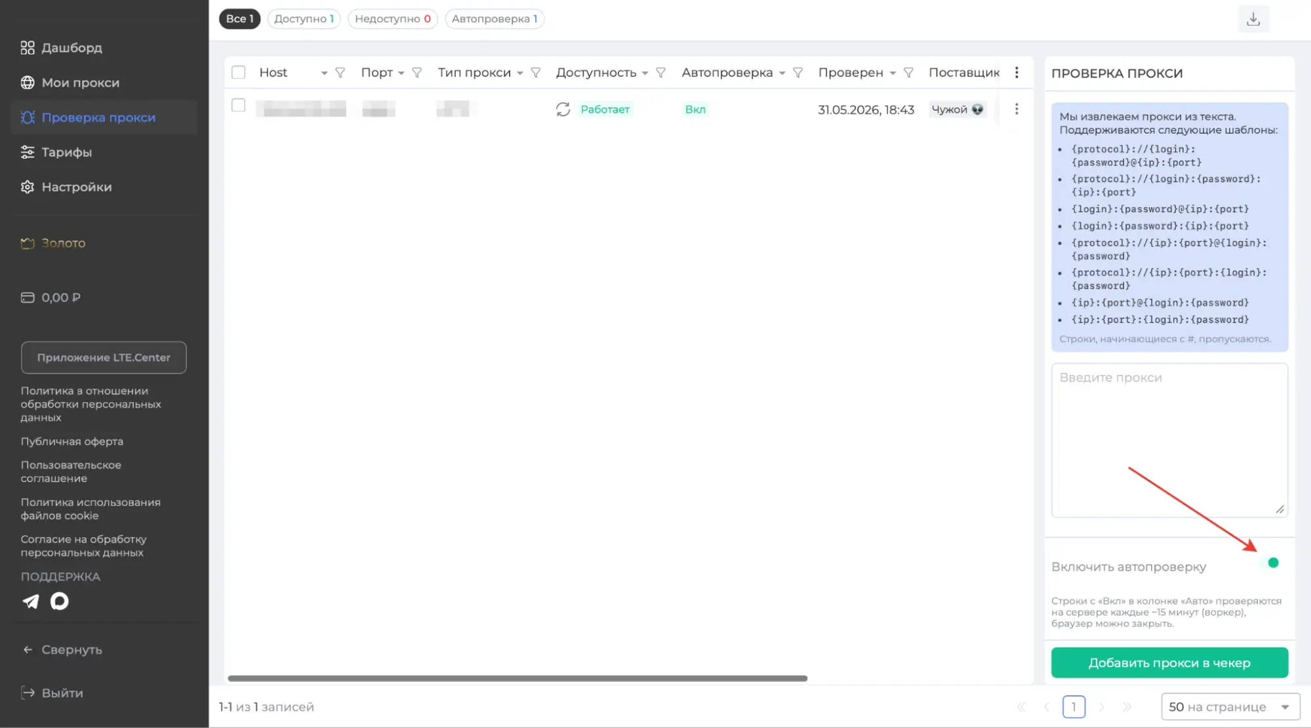
Task: Click the Поставщик column header
Action: pos(964,73)
